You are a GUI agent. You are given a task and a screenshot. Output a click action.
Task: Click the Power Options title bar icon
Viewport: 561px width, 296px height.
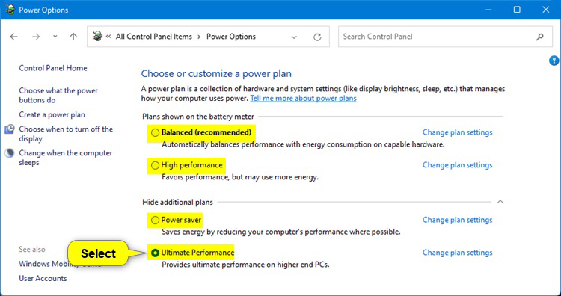[10, 10]
